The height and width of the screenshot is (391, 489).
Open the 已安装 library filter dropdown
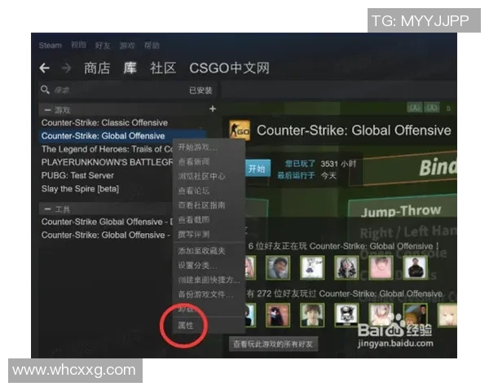coord(200,90)
